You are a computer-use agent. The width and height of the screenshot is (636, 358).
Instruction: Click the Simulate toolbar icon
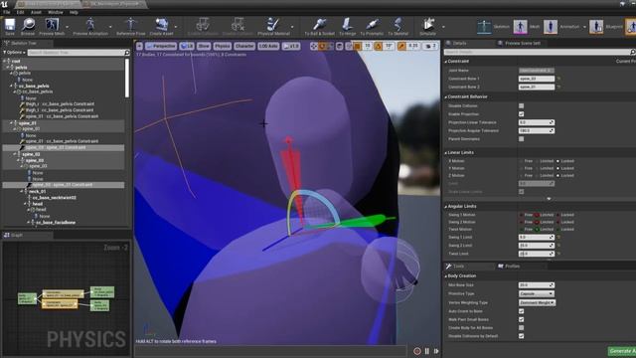coord(428,25)
